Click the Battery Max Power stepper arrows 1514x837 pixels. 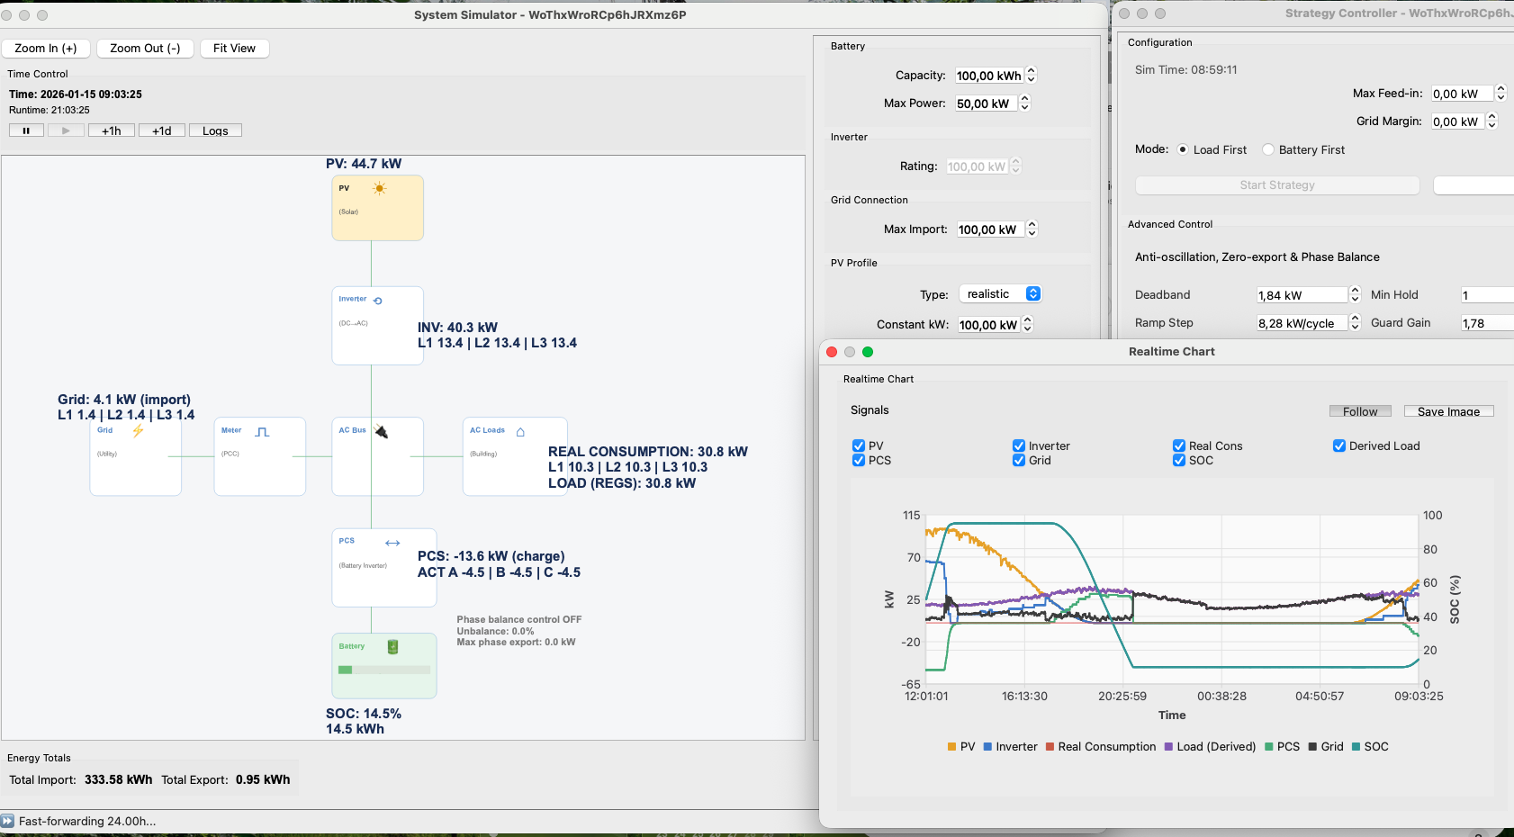tap(1024, 103)
